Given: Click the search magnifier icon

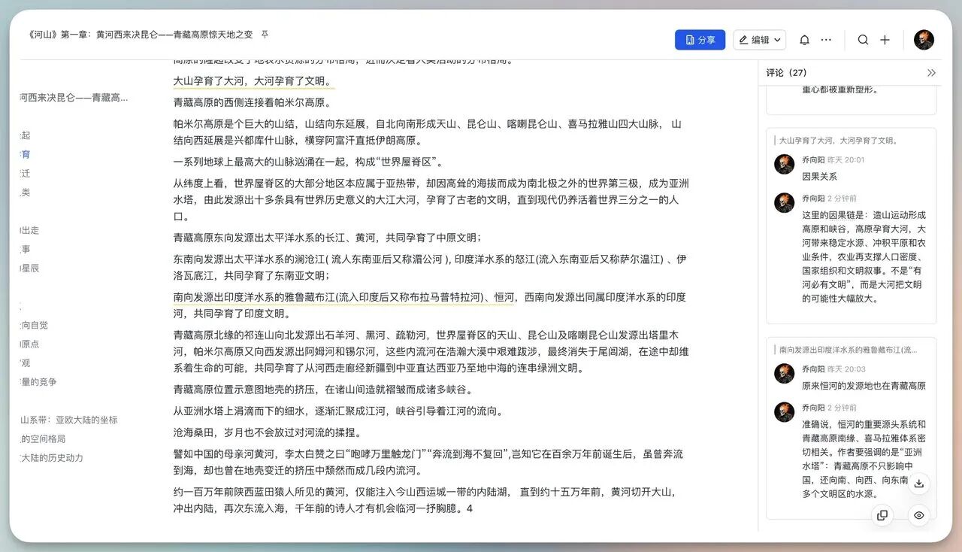Looking at the screenshot, I should tap(863, 40).
